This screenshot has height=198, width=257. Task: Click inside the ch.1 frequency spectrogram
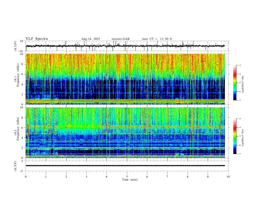coord(125,79)
